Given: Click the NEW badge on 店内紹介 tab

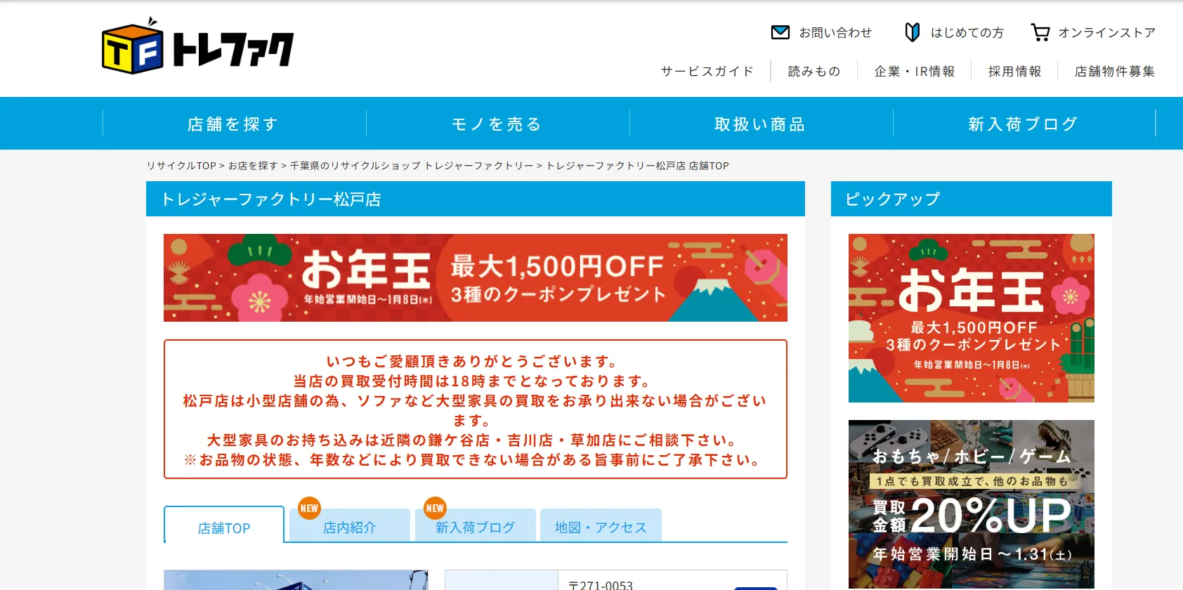Looking at the screenshot, I should [309, 508].
